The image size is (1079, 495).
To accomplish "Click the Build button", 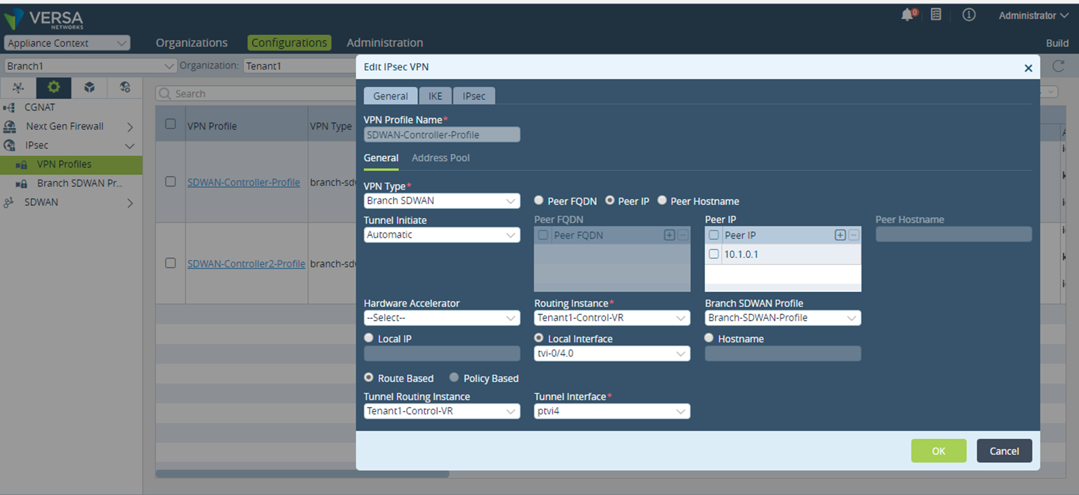I will click(1057, 43).
